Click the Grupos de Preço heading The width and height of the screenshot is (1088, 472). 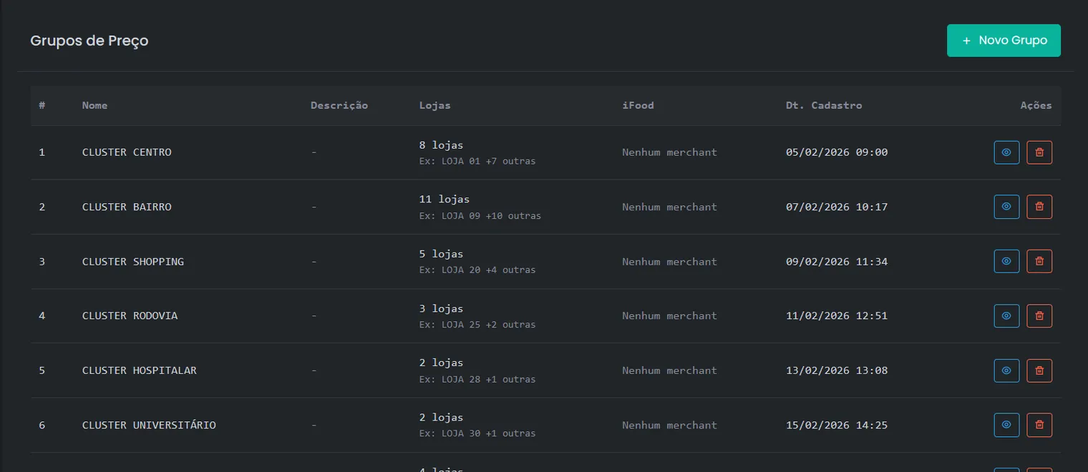pos(89,41)
